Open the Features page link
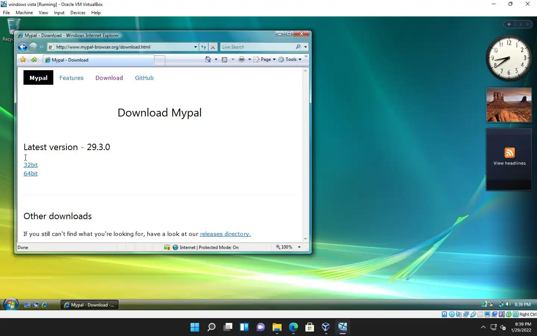This screenshot has height=336, width=537. pyautogui.click(x=71, y=78)
